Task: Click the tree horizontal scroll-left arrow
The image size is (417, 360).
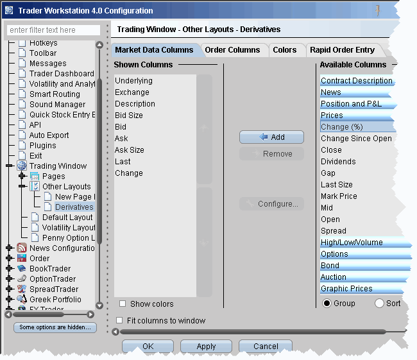Action: click(8, 314)
